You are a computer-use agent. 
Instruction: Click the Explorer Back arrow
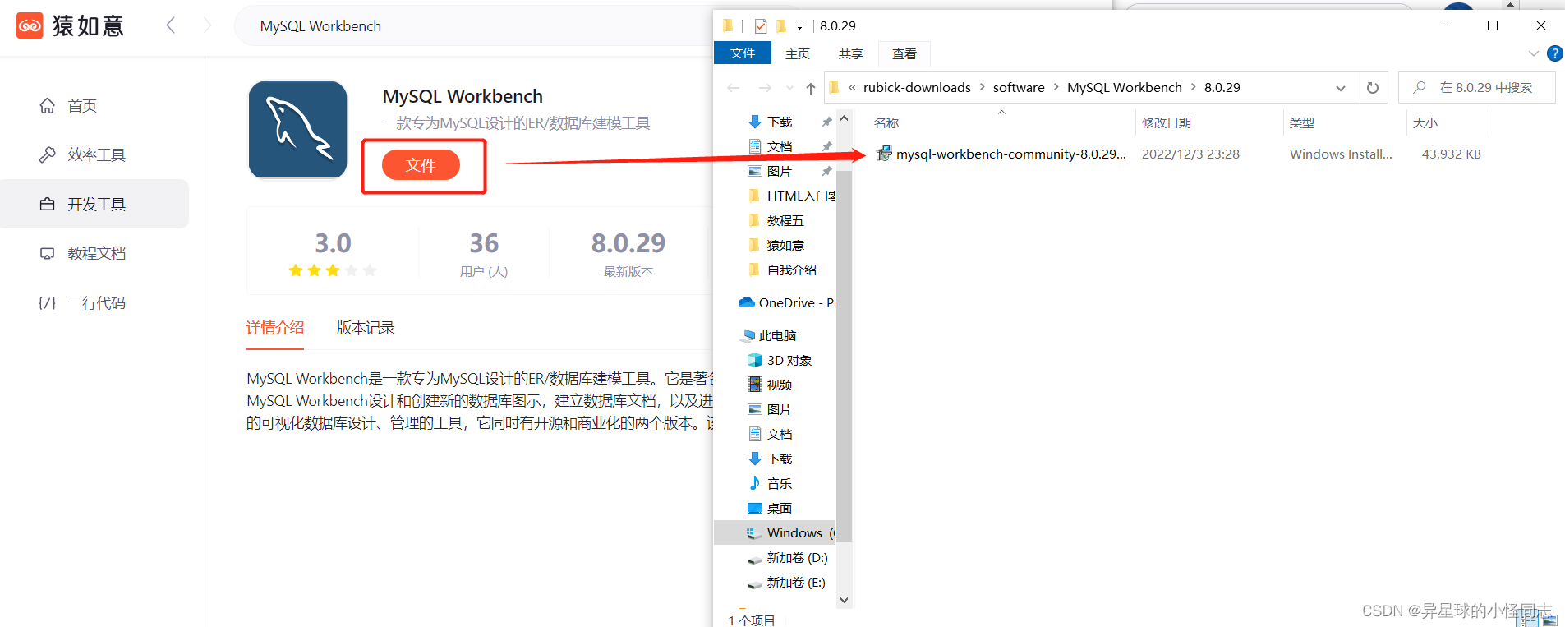[734, 88]
